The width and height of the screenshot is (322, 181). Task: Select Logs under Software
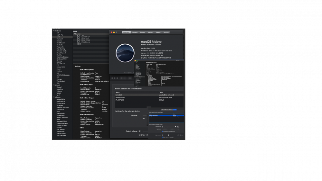(x=58, y=119)
